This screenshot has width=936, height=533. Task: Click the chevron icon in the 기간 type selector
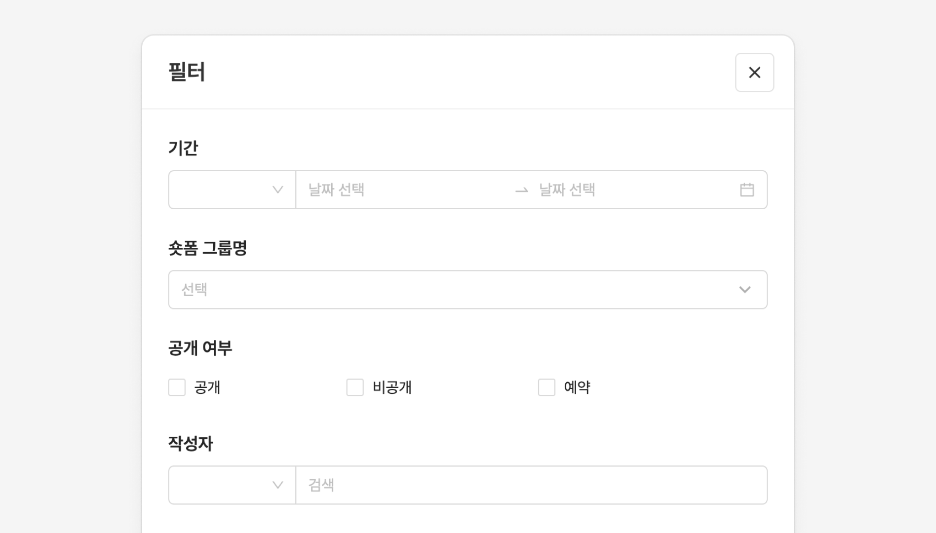(277, 190)
